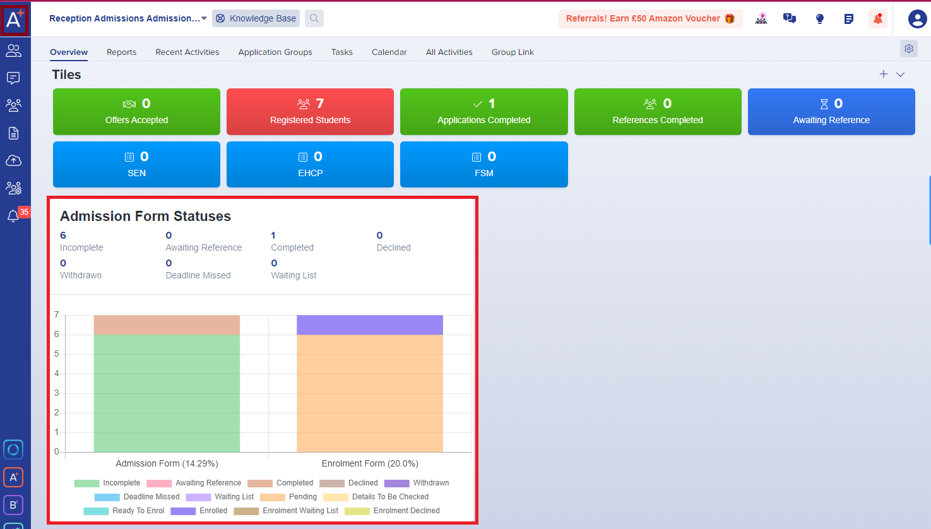
Task: Click the SEN tile
Action: point(136,165)
